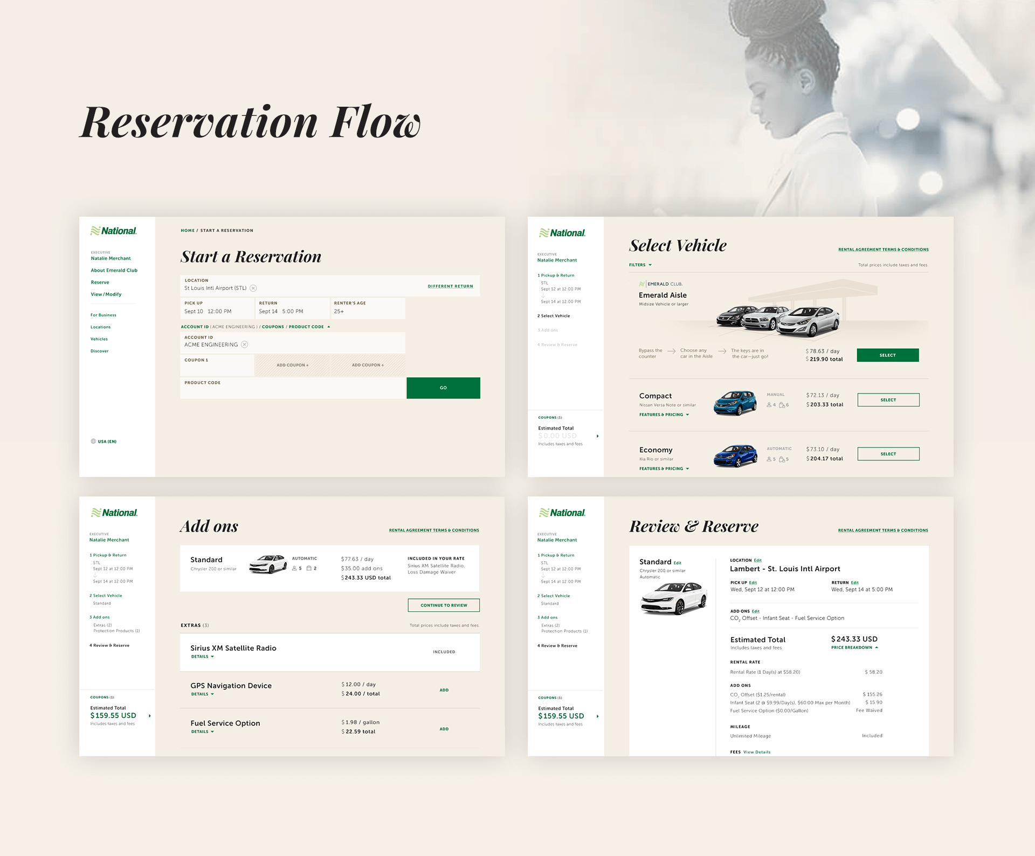Click the National logo in Start a Reservation
The width and height of the screenshot is (1035, 856).
114,231
